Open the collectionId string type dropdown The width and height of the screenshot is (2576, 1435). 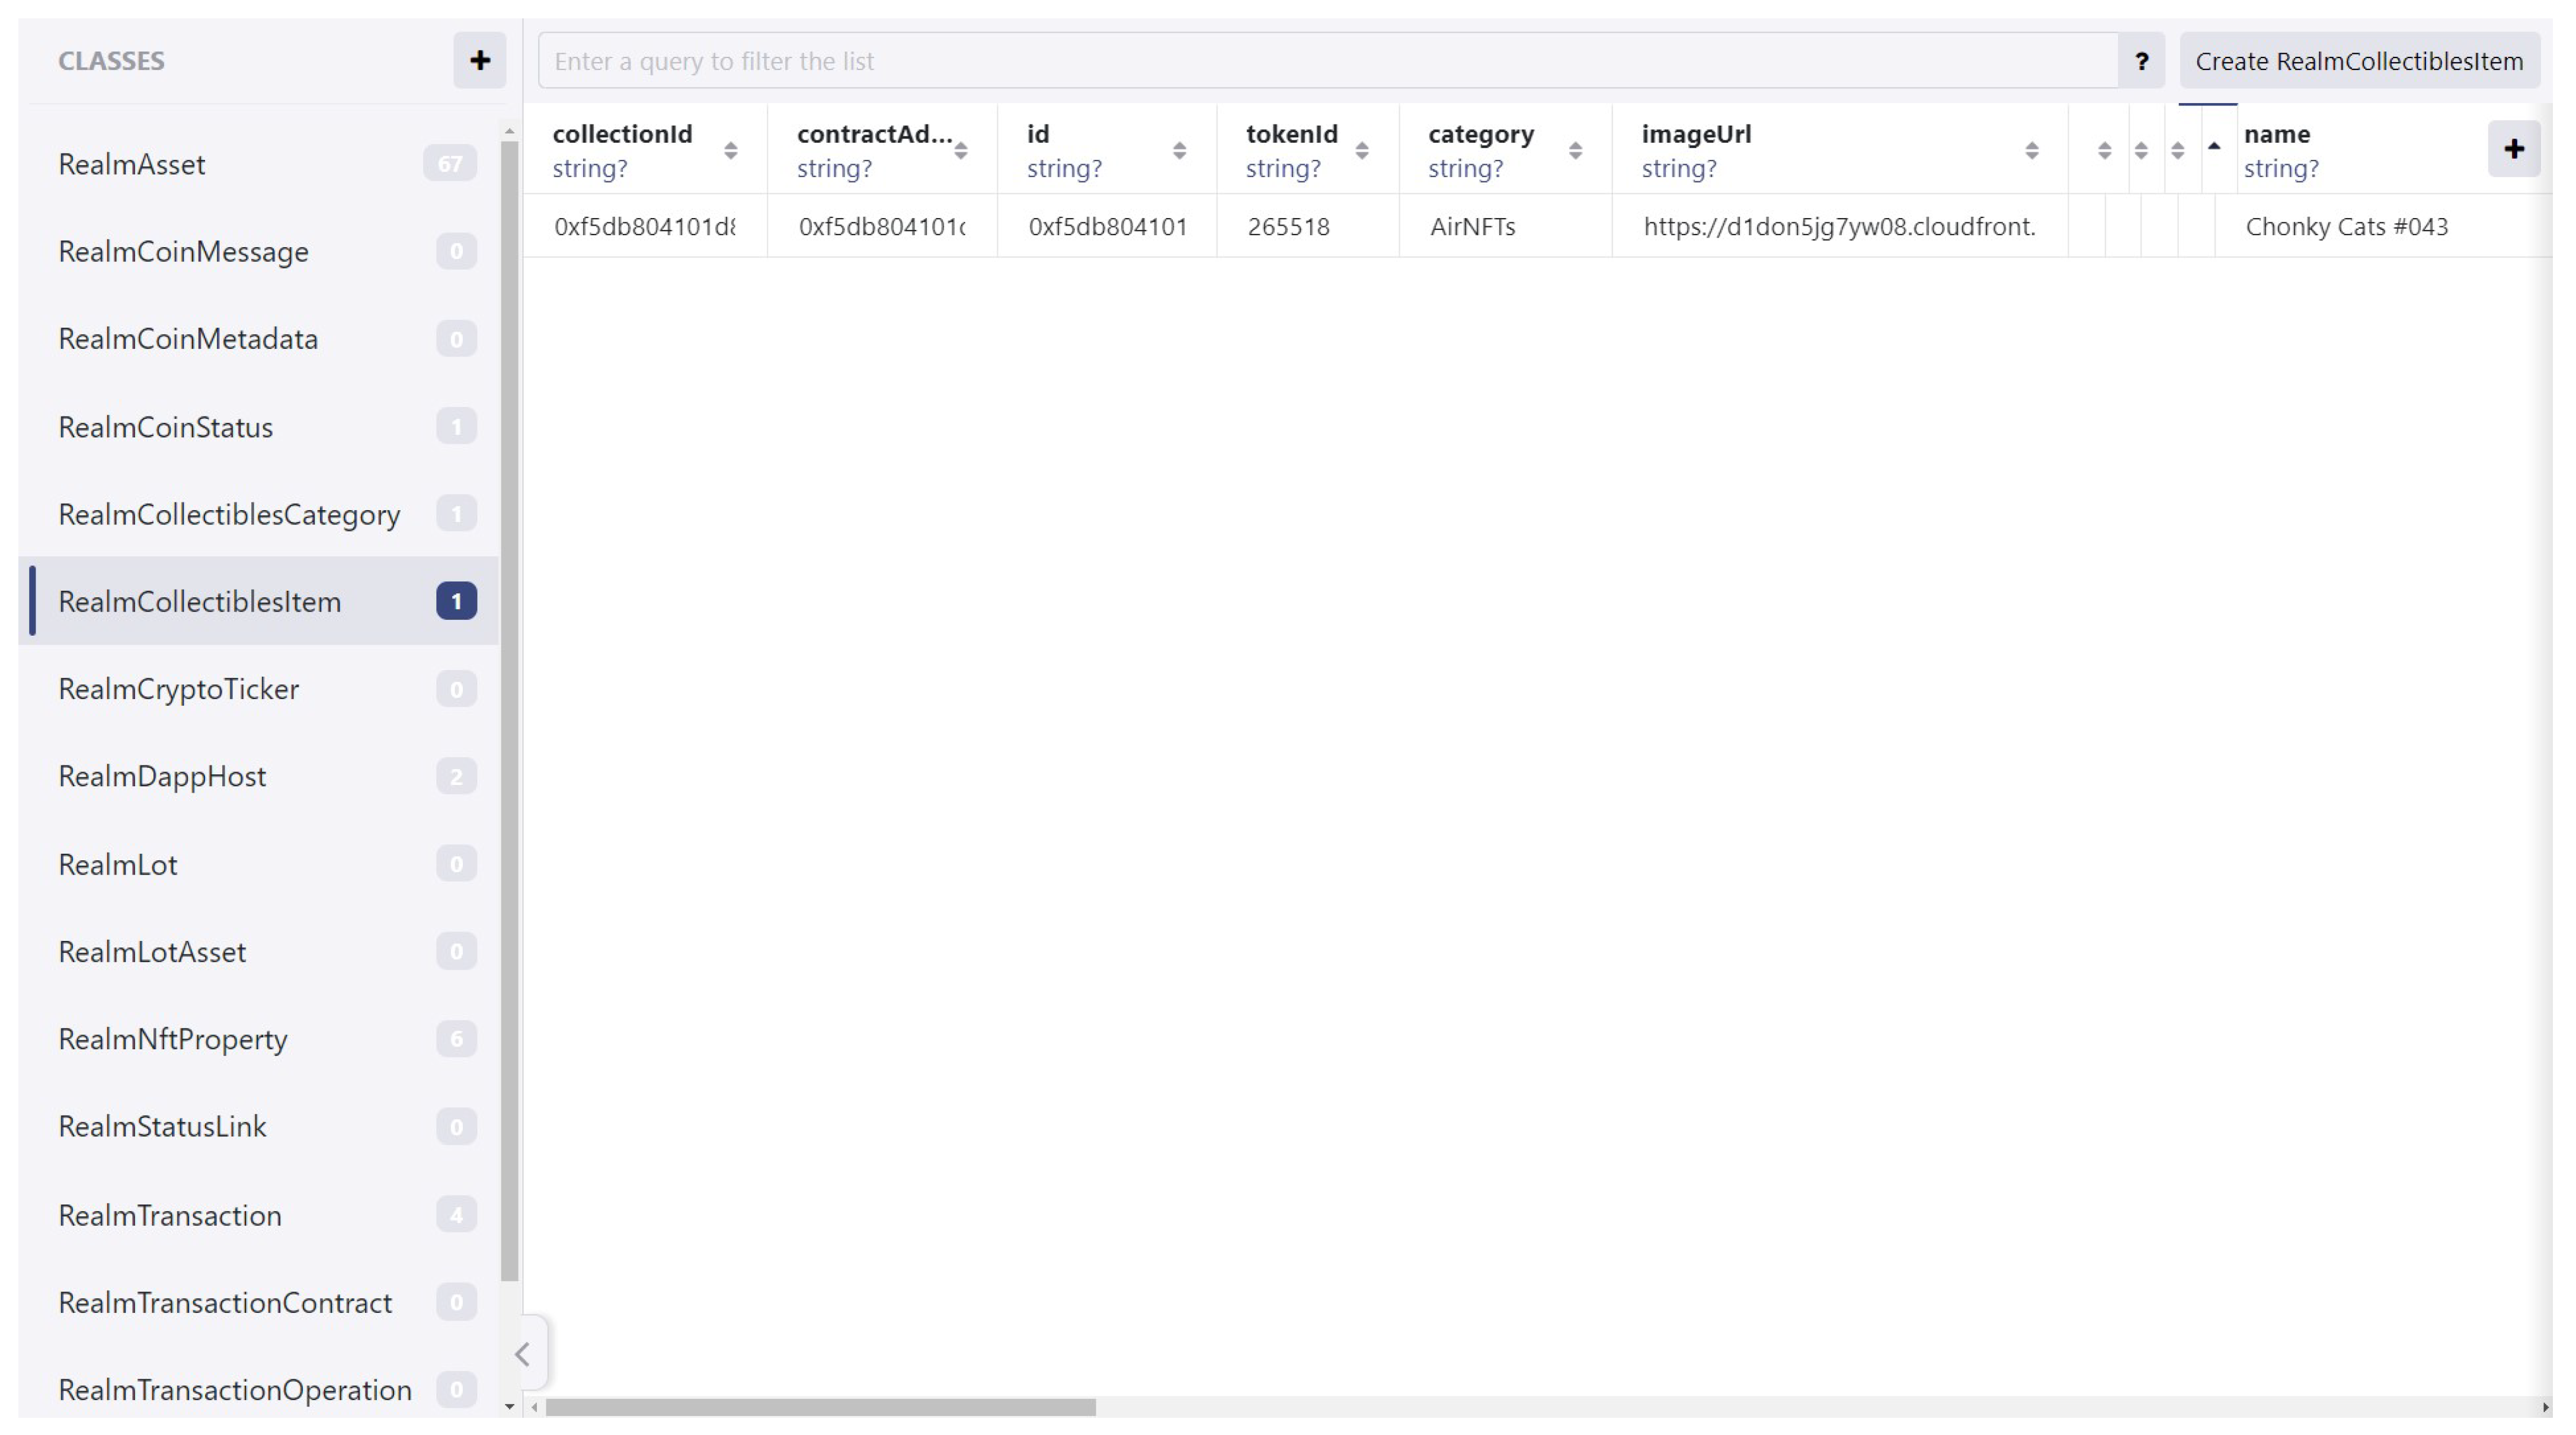pos(590,168)
